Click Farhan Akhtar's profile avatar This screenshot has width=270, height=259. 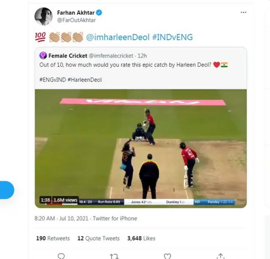[x=44, y=16]
